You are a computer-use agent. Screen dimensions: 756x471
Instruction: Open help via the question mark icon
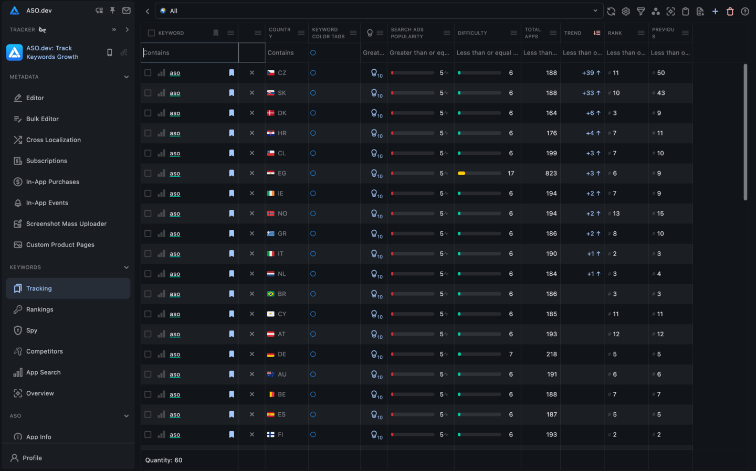tap(745, 10)
